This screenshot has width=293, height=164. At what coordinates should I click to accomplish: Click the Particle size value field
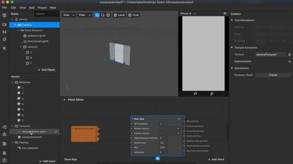click(x=163, y=143)
